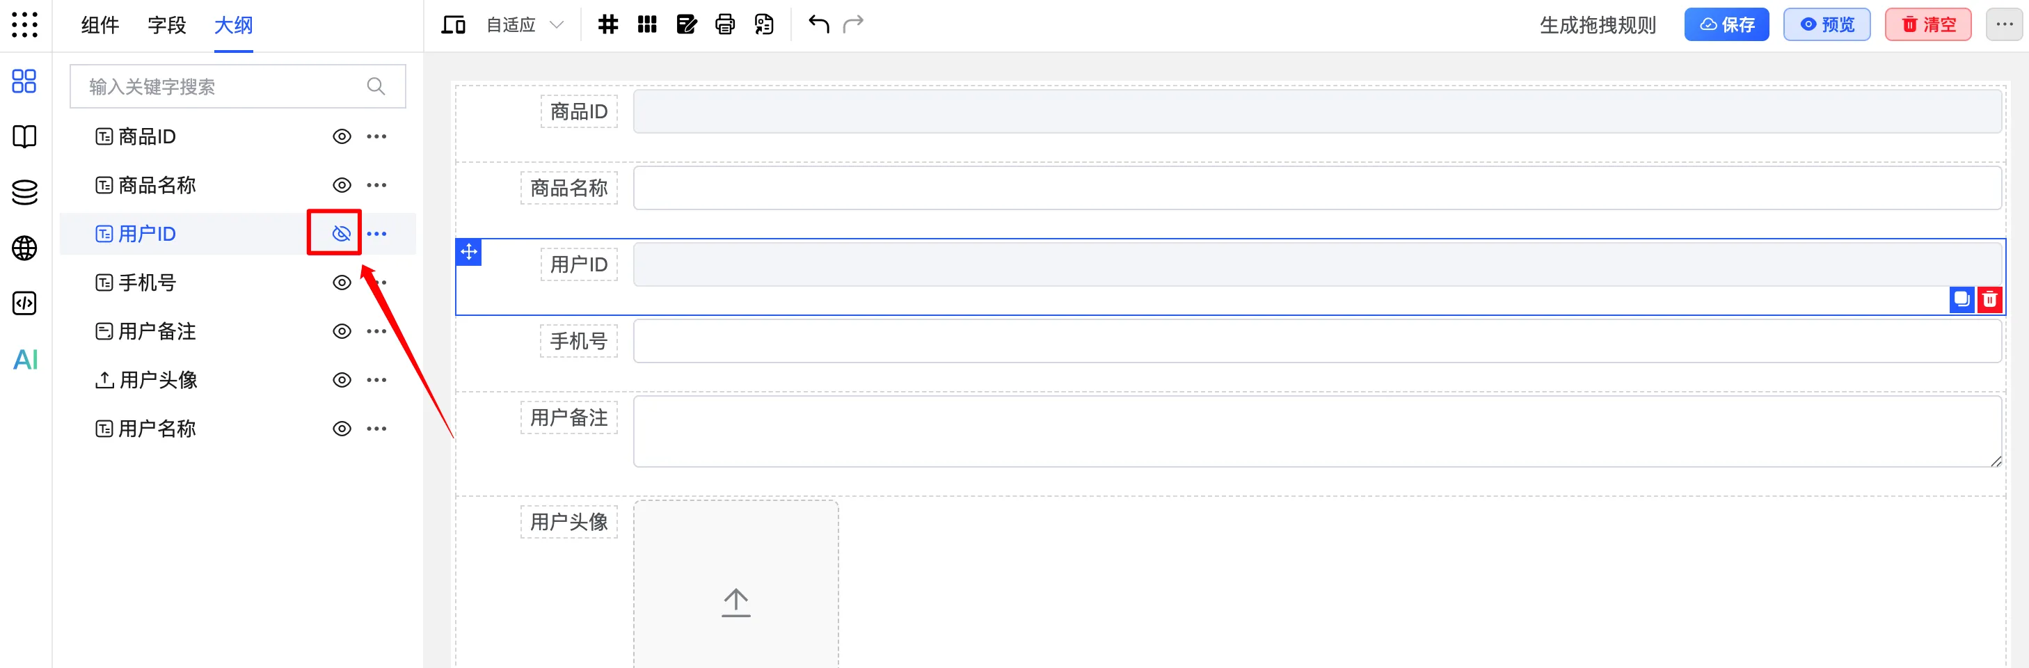Click the globe icon in left sidebar

25,248
